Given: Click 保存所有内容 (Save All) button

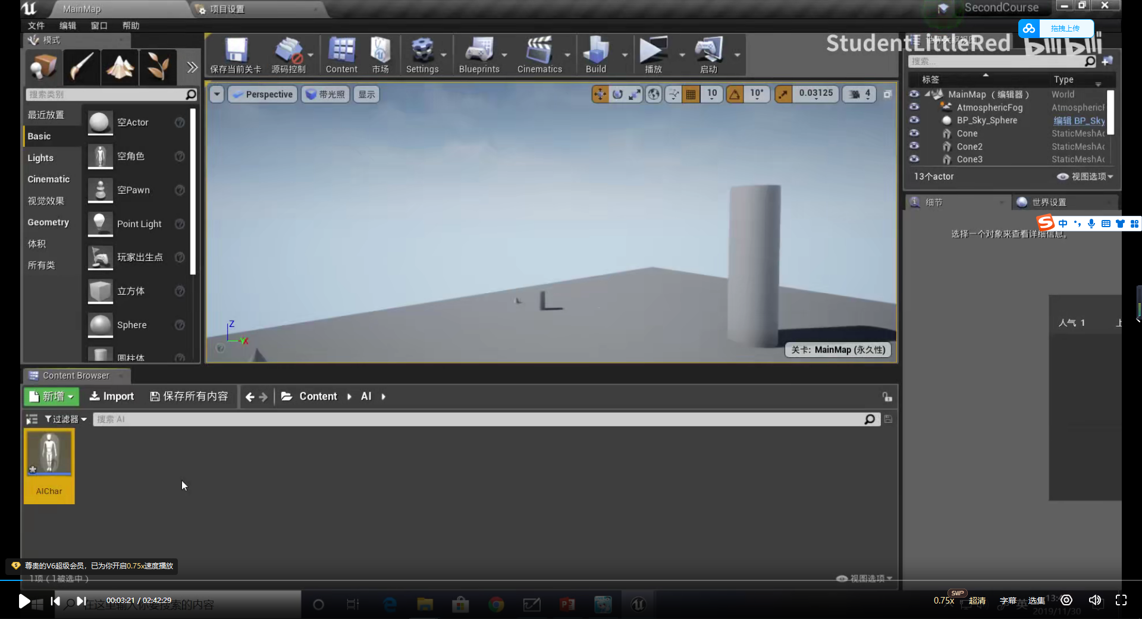Looking at the screenshot, I should [x=189, y=397].
